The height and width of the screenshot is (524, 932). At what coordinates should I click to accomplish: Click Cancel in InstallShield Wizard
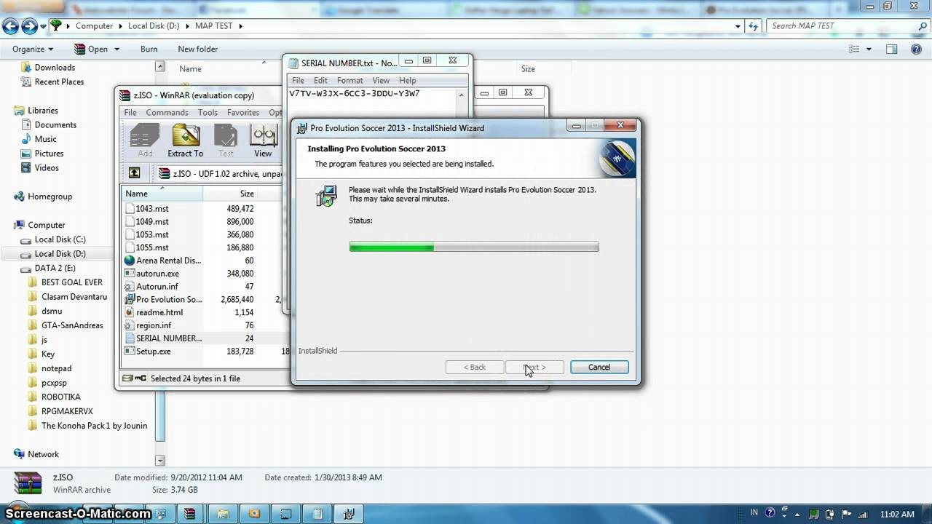tap(599, 367)
